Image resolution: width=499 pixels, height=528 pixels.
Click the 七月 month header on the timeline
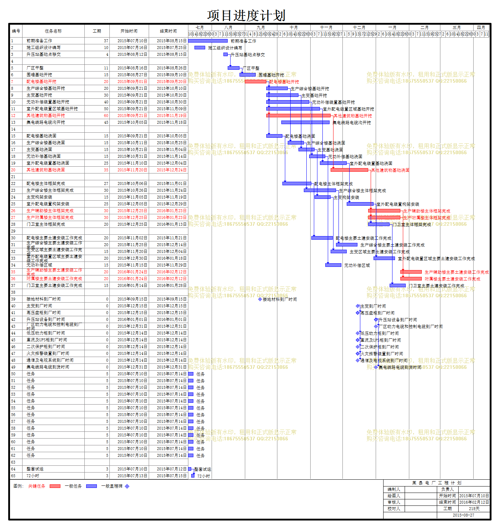click(x=200, y=28)
